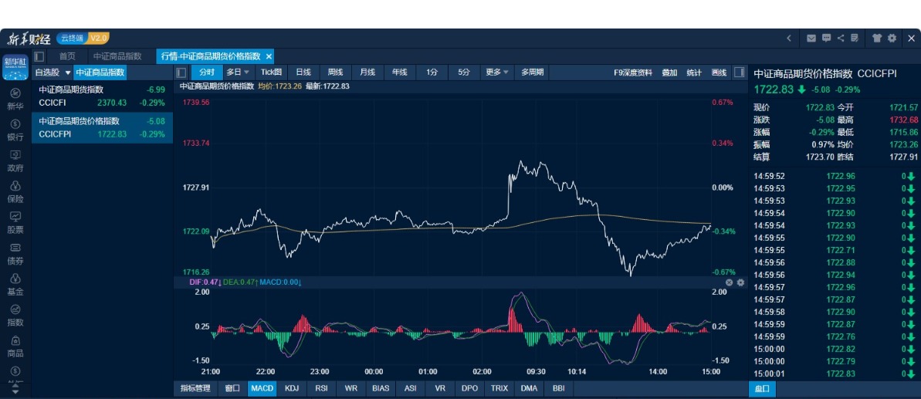This screenshot has height=399, width=921.
Task: Select the KDJ indicator
Action: (292, 388)
